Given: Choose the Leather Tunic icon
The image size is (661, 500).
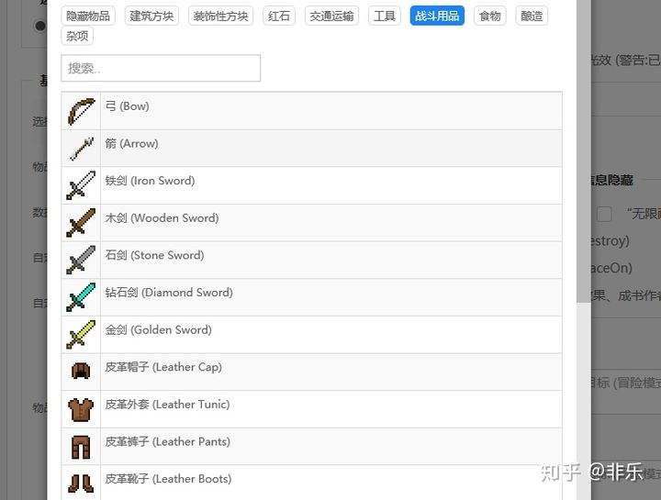Looking at the screenshot, I should 81,409.
